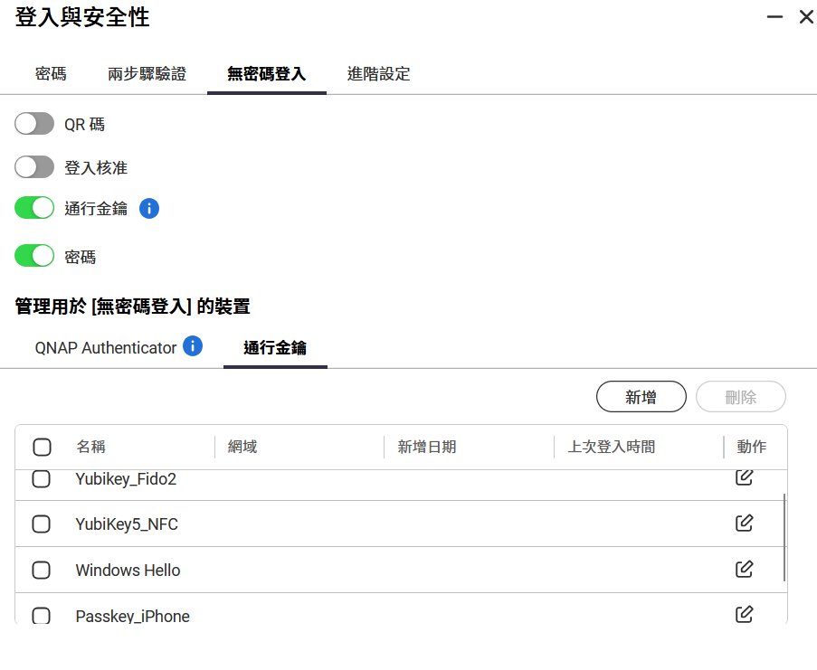The height and width of the screenshot is (670, 817).
Task: Tick the checkbox beside Windows Hello
Action: coord(42,571)
